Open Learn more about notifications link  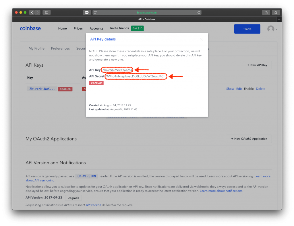coord(221,191)
